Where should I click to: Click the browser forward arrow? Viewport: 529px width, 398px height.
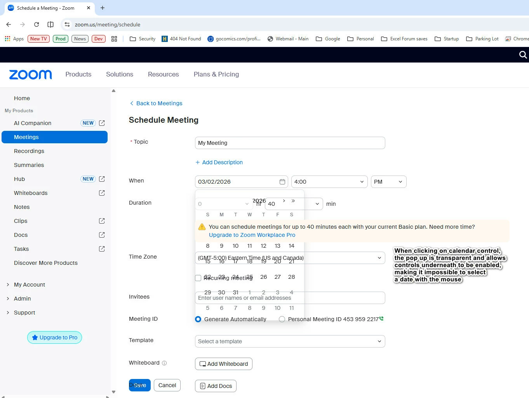(23, 24)
